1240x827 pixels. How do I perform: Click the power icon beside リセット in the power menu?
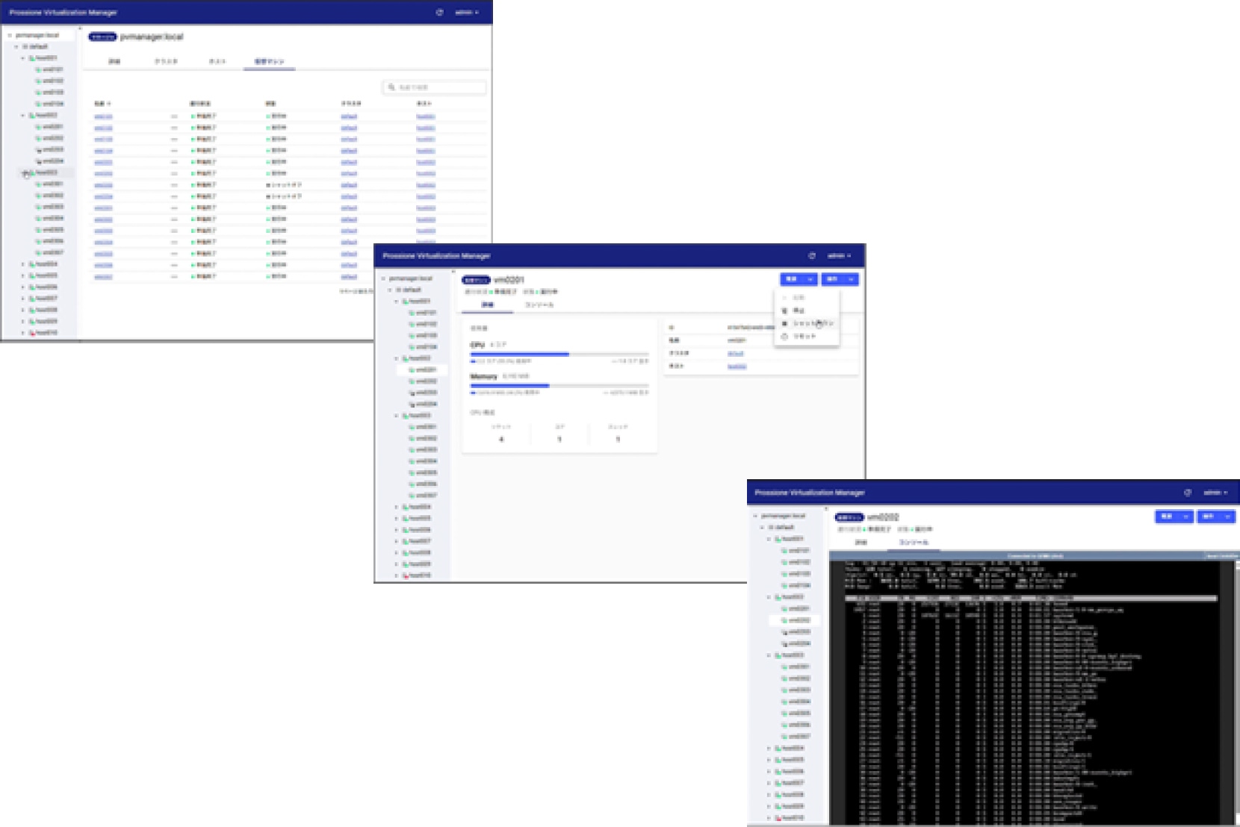point(784,337)
